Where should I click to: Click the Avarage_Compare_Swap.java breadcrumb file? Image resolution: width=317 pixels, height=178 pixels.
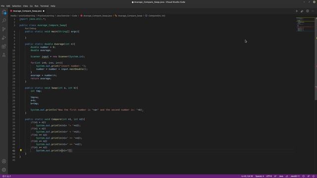click(96, 16)
